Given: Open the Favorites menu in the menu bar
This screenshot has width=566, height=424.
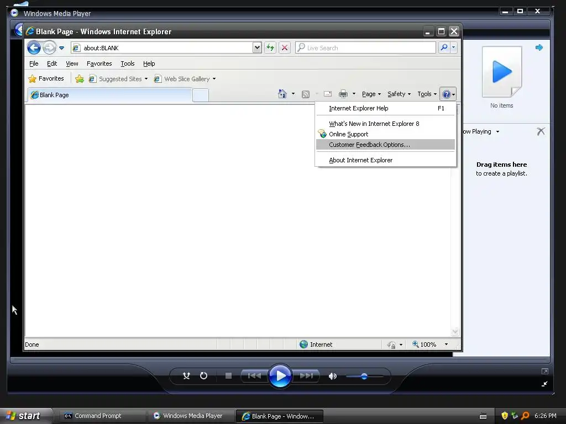Looking at the screenshot, I should pos(99,63).
